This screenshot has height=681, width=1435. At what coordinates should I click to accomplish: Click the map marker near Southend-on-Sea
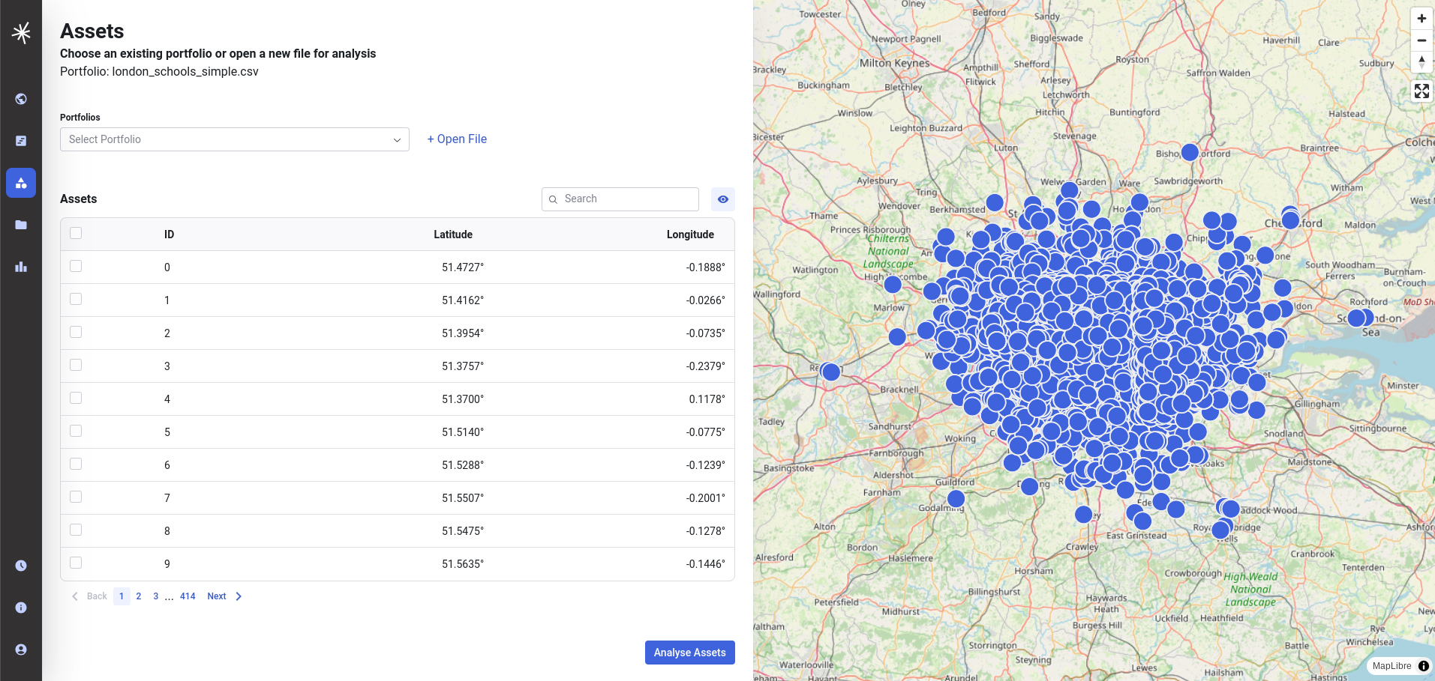coord(1356,318)
